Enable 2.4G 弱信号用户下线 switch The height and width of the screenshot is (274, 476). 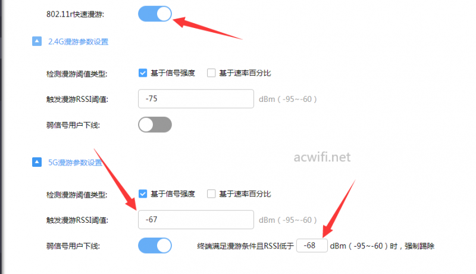155,125
